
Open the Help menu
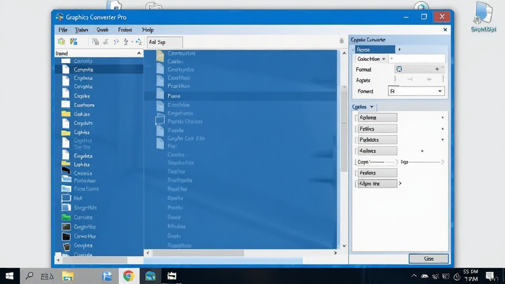point(148,30)
